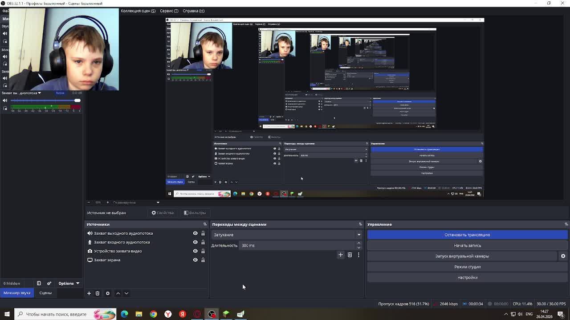The image size is (570, 320).
Task: Open Настройки from the controls panel
Action: [x=467, y=277]
